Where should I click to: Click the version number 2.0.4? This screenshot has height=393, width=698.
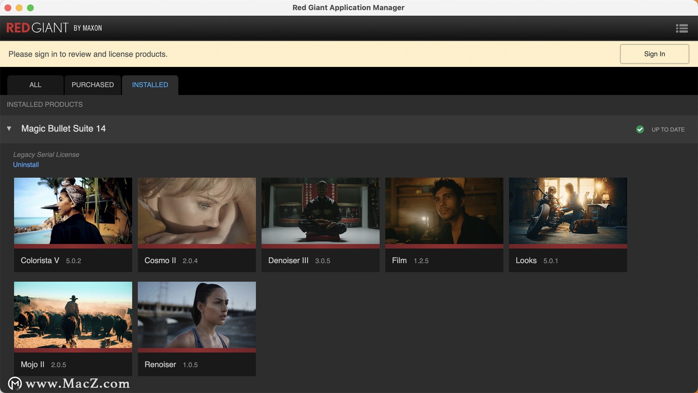click(190, 261)
